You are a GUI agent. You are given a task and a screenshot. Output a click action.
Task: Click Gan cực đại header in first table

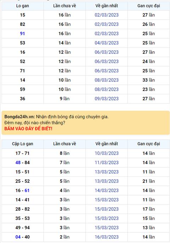point(149,6)
